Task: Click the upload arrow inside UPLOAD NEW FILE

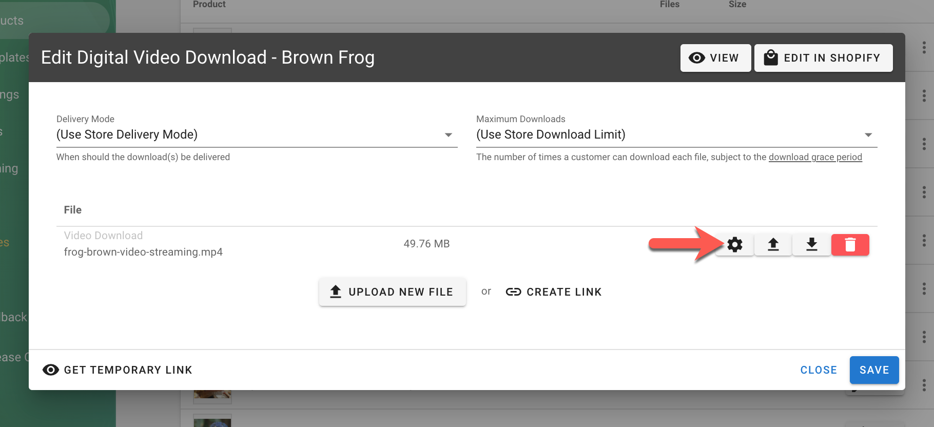Action: (x=335, y=291)
